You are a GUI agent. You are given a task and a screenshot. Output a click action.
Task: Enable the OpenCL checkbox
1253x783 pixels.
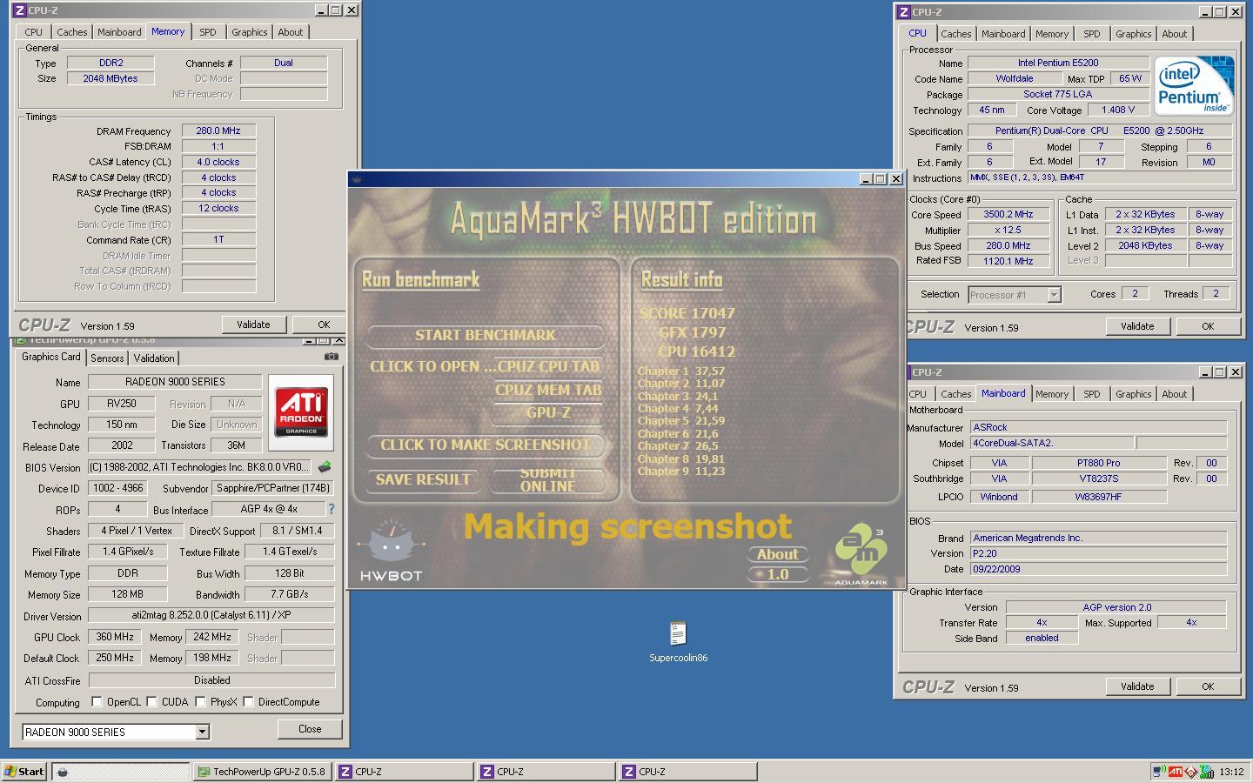coord(97,702)
